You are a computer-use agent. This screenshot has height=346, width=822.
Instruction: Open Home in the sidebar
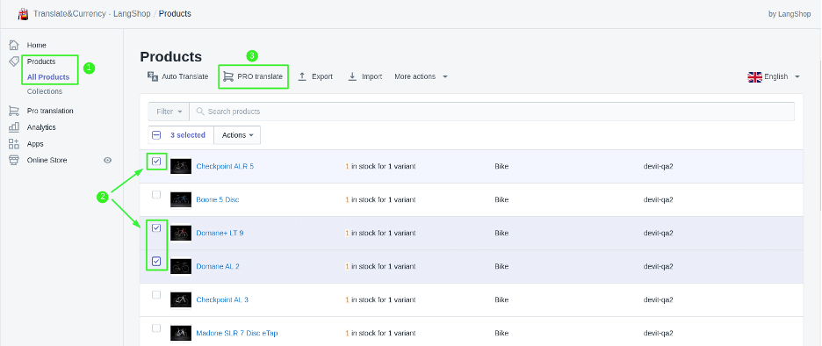(x=37, y=45)
